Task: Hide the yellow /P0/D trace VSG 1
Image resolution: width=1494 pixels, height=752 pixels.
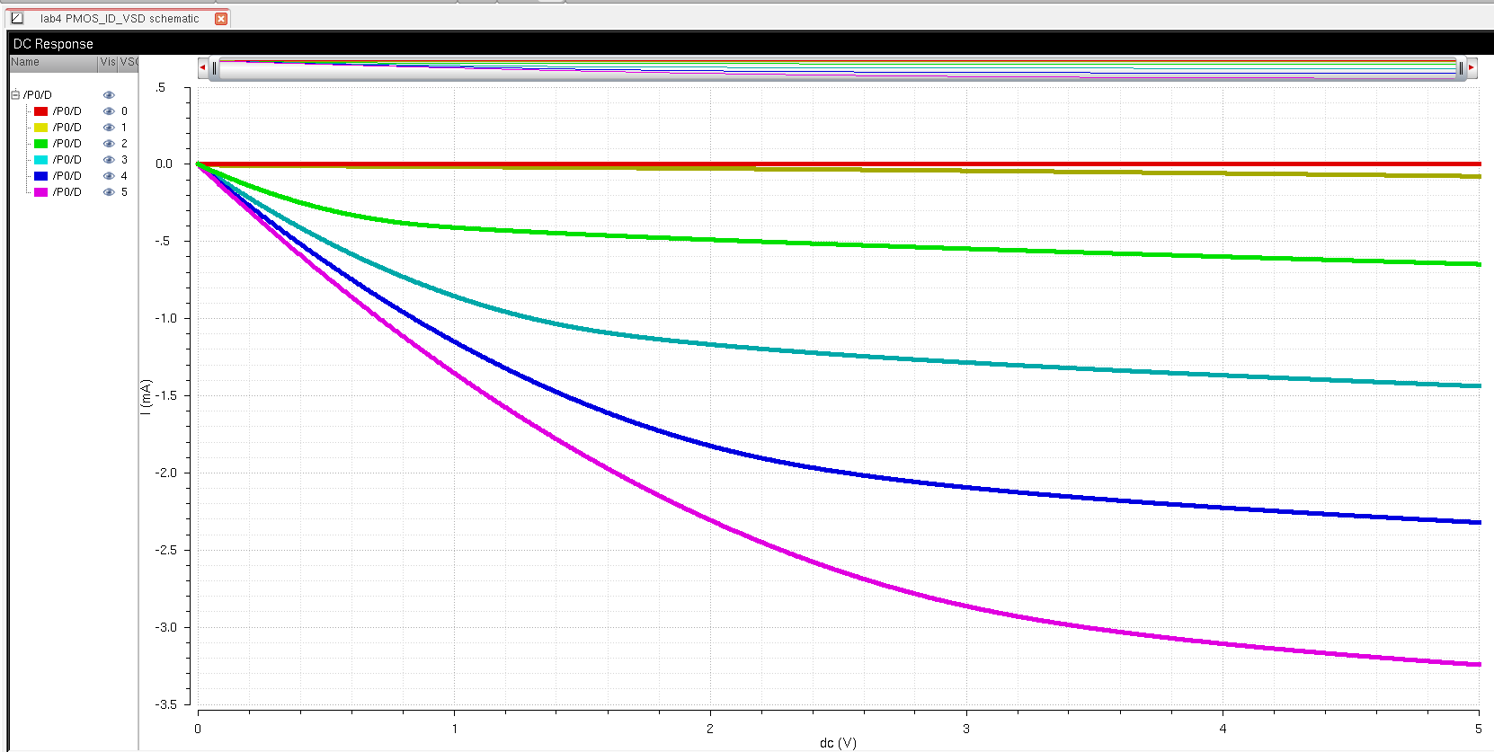Action: click(109, 128)
